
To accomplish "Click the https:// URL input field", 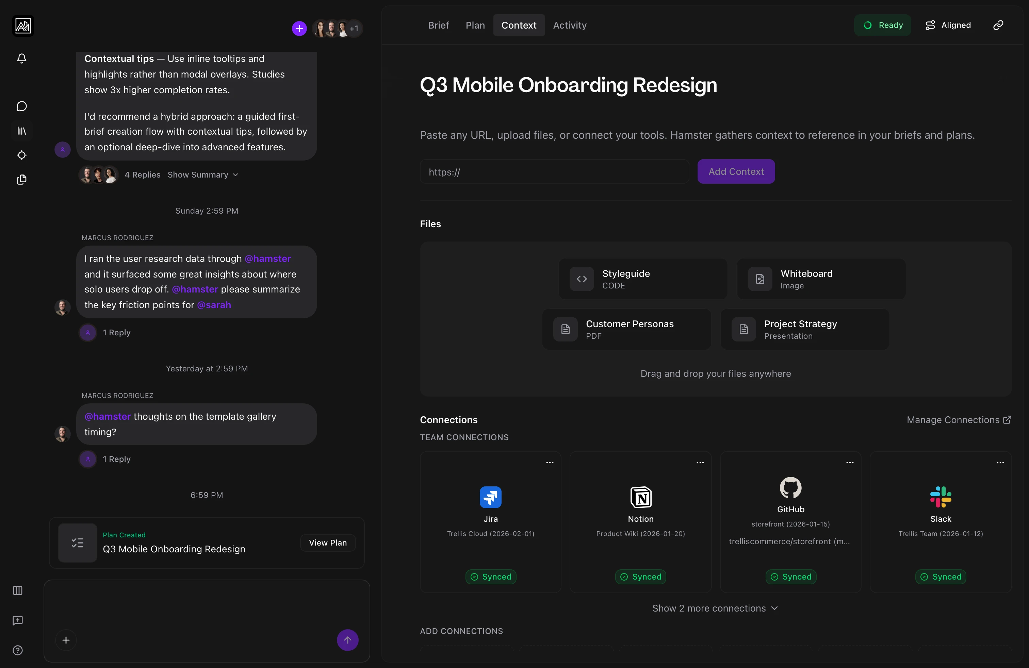I will 554,172.
